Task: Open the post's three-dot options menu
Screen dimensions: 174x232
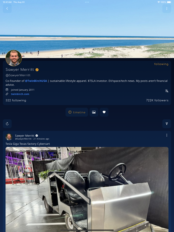Action: (x=167, y=135)
